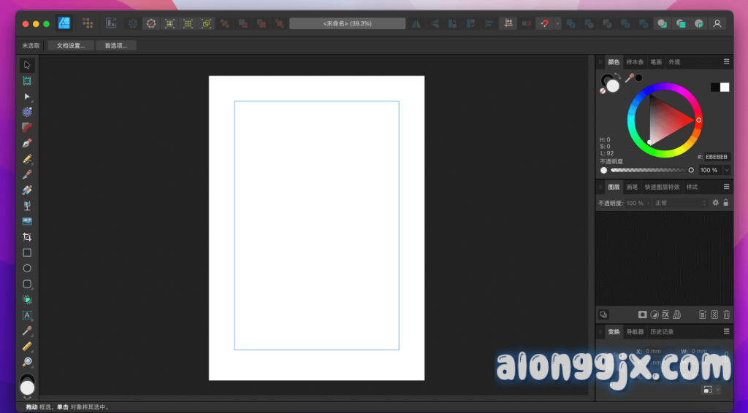Toggle the layer lock icon

pyautogui.click(x=725, y=203)
